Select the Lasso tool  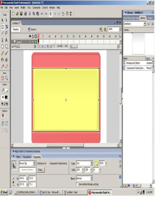coord(6,33)
